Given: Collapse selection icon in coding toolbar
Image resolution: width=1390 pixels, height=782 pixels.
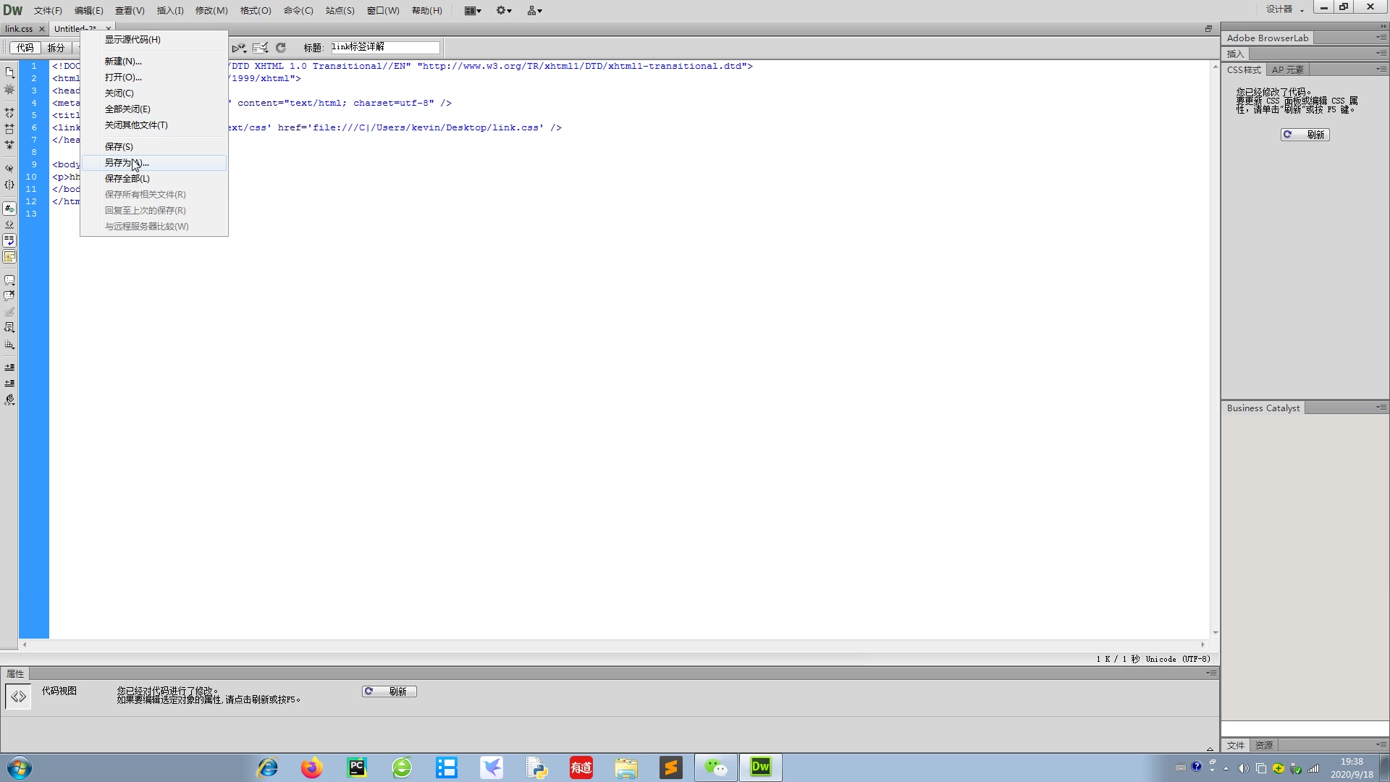Looking at the screenshot, I should pos(9,130).
